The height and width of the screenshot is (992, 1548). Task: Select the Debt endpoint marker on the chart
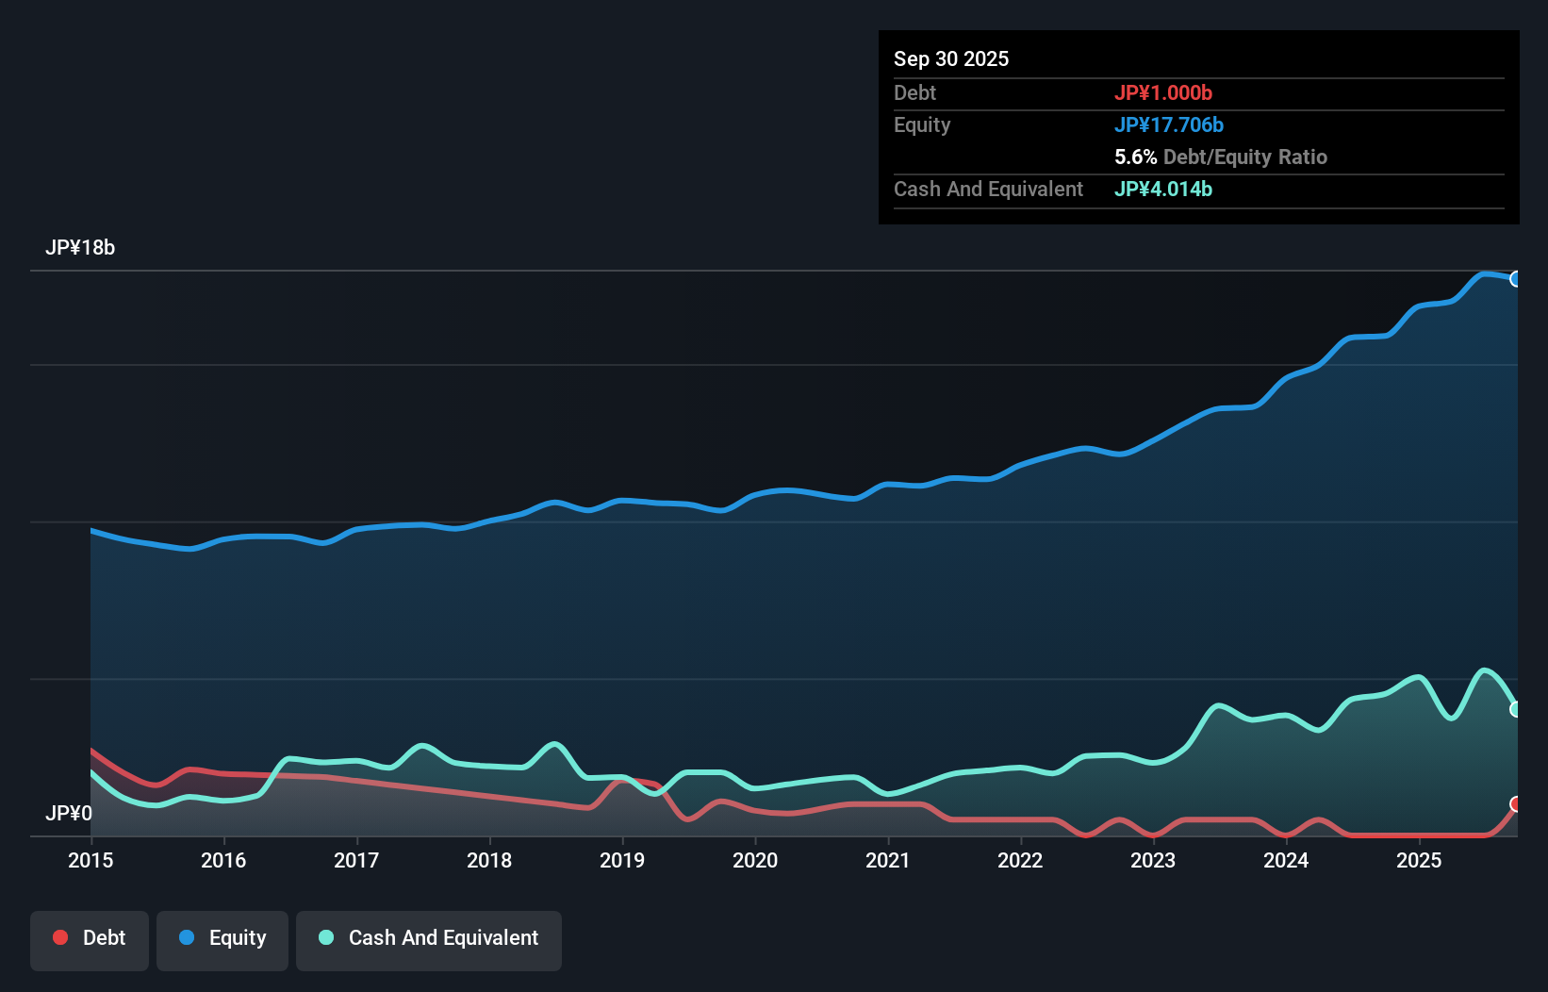coord(1515,806)
